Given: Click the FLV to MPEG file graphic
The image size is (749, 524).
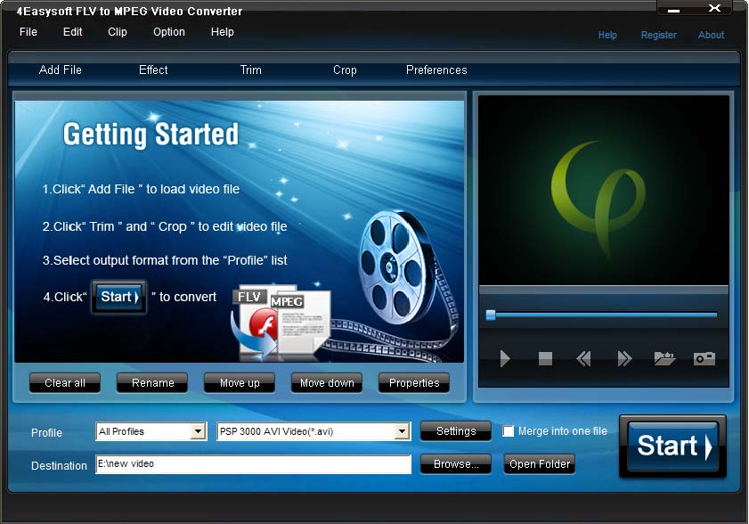Looking at the screenshot, I should click(281, 320).
